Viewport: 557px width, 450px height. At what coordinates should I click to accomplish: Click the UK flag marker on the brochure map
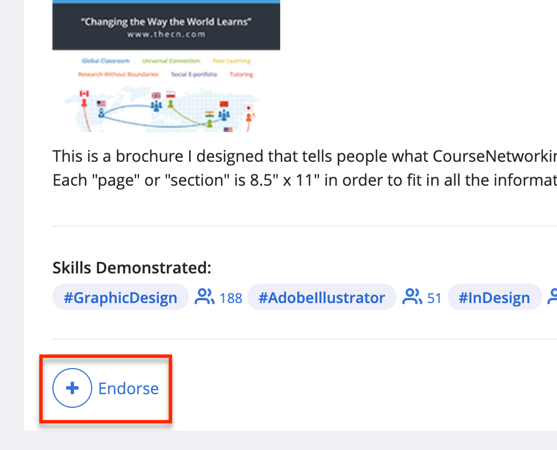(x=156, y=95)
